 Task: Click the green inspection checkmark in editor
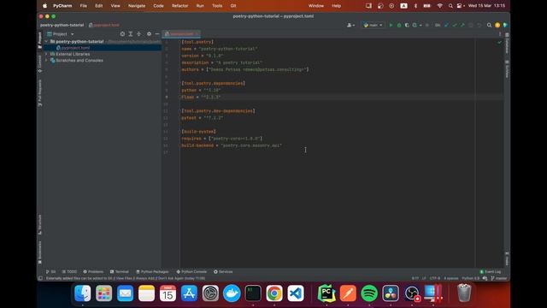coord(499,42)
